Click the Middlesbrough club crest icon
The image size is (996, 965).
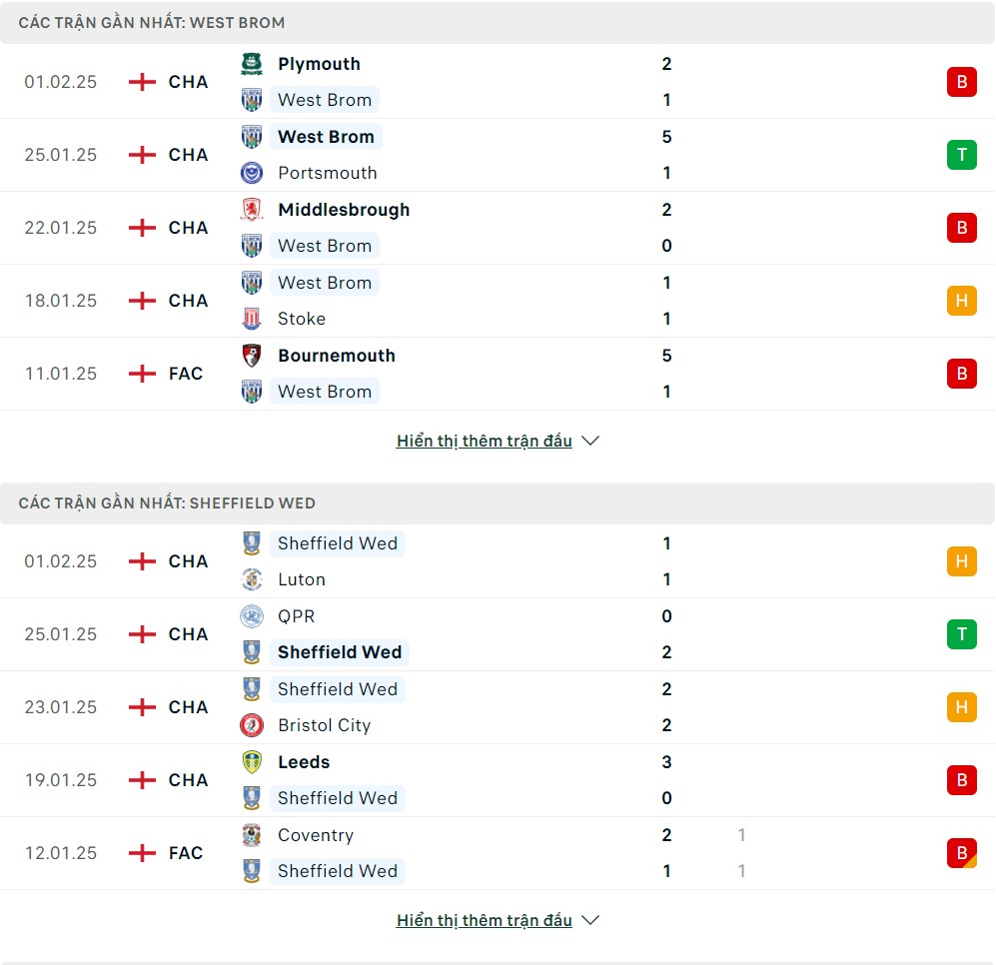[252, 210]
